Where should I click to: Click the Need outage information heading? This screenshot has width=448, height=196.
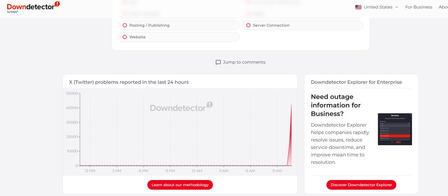click(336, 105)
